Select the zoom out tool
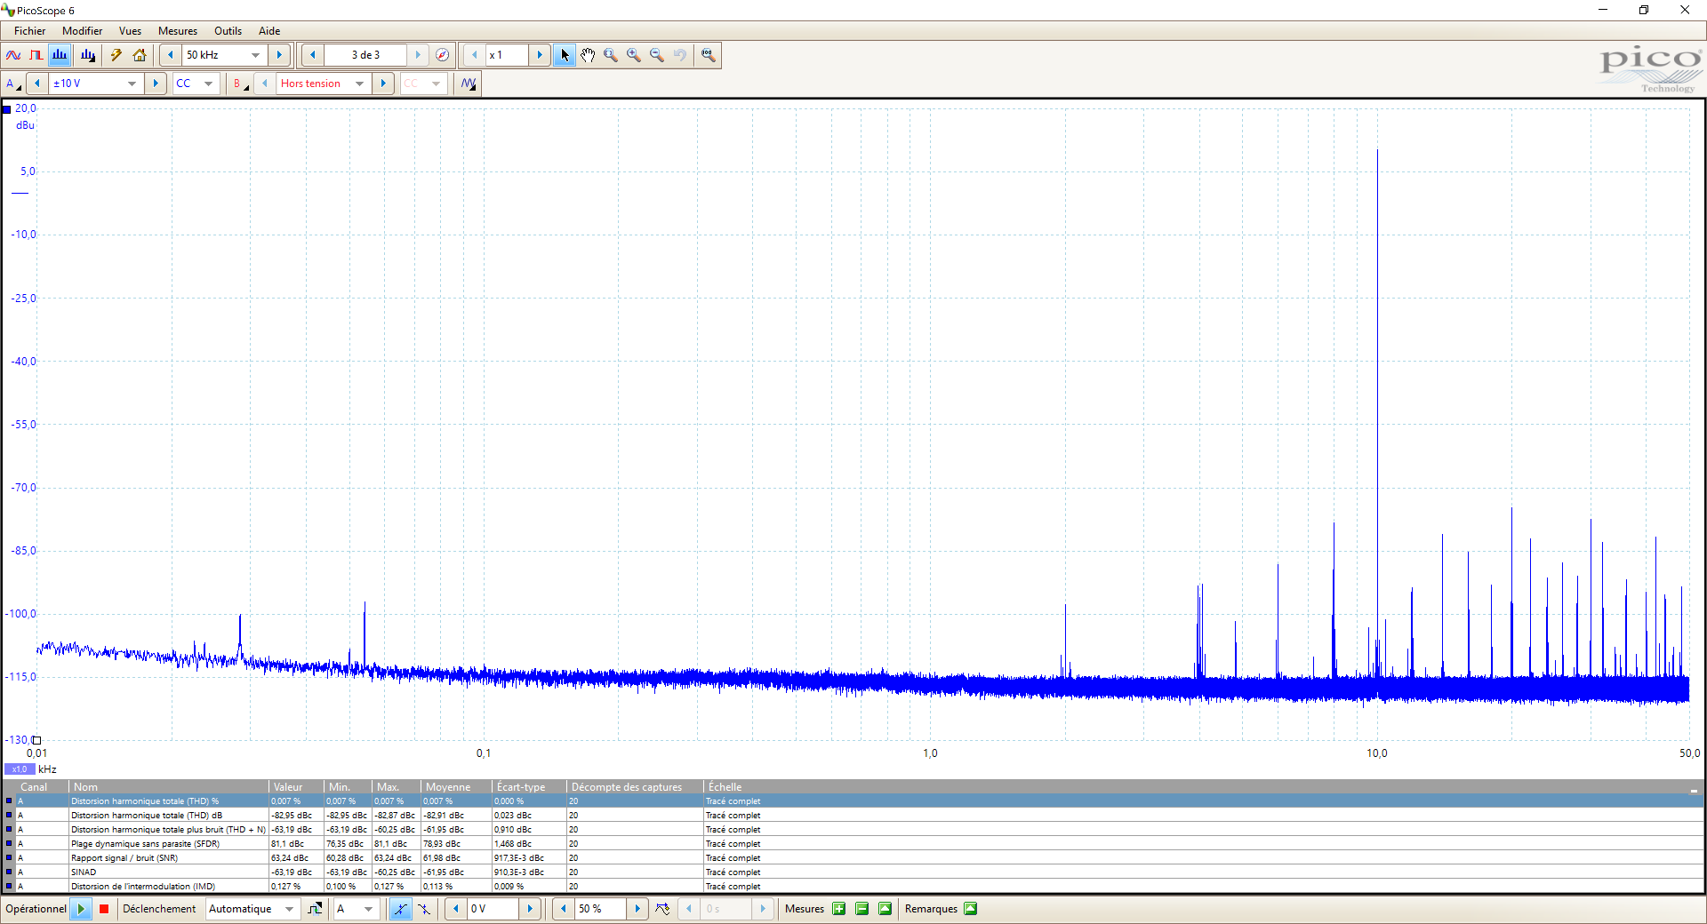Viewport: 1707px width, 924px height. (x=657, y=55)
